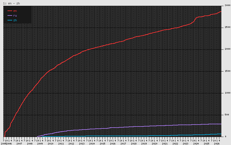Click the 2000 y-axis label
This screenshot has width=231, height=145.
tap(228, 49)
